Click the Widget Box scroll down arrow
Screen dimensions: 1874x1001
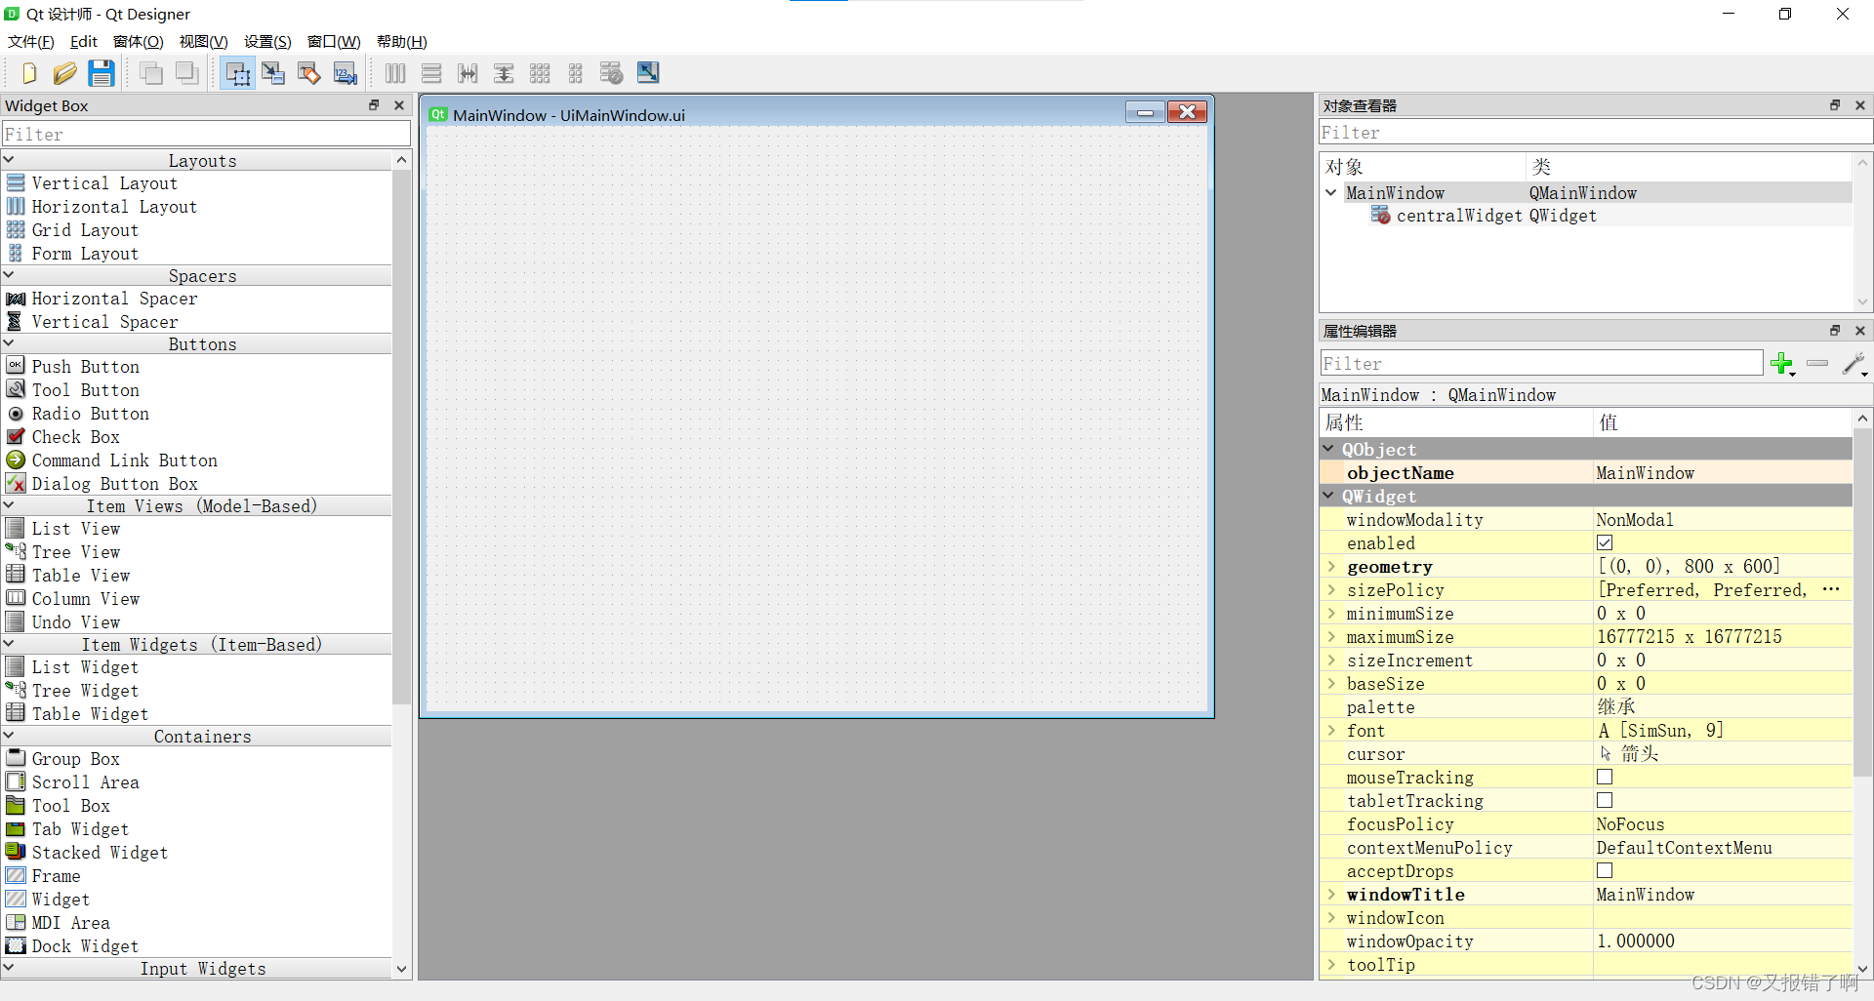(x=401, y=969)
